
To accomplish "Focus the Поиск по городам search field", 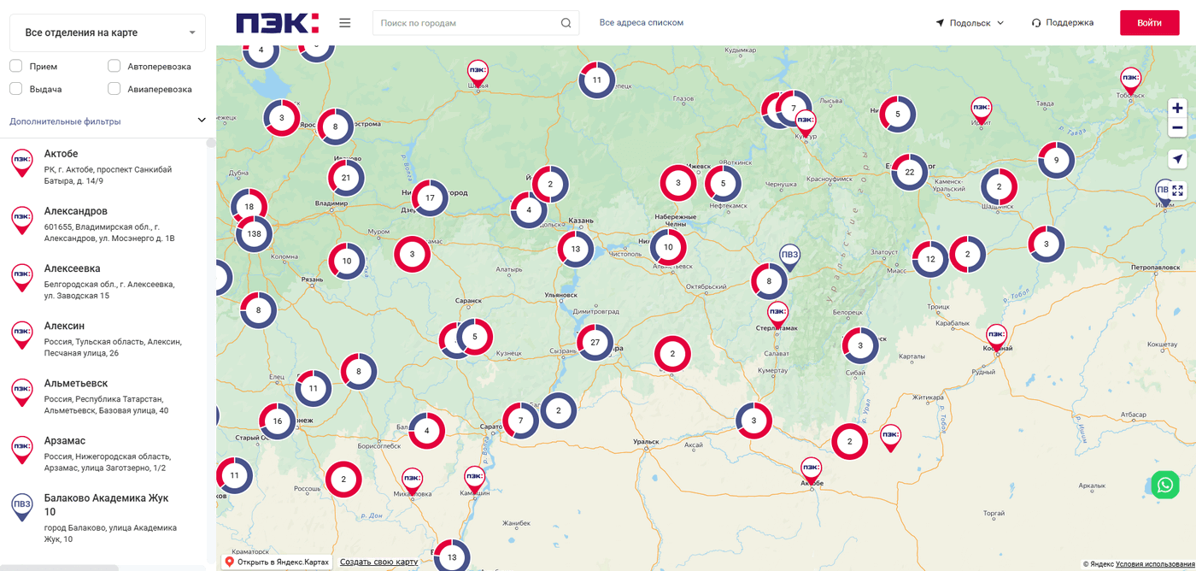I will 467,23.
